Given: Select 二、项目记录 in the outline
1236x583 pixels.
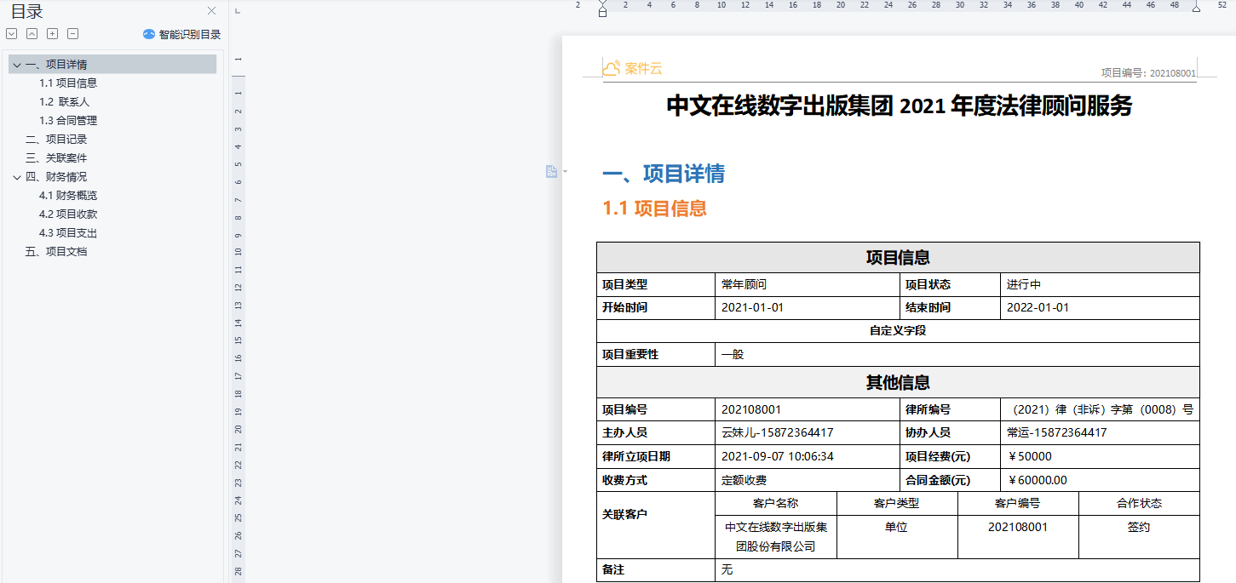Looking at the screenshot, I should click(x=56, y=140).
